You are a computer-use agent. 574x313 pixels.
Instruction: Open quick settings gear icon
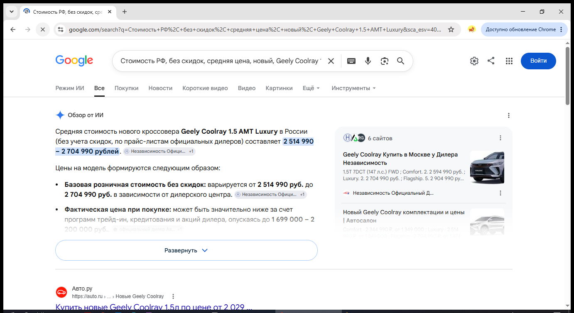coord(474,61)
